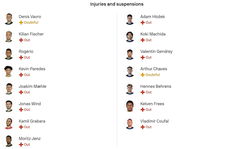Screen dimensions: 234x149
Task: Click red injury cross for Vladimir Coufal
Action: (142, 127)
